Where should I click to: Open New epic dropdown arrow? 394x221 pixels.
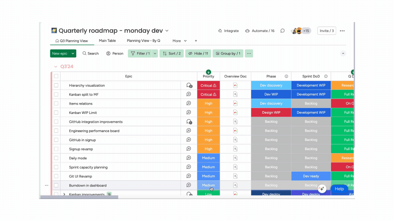(73, 53)
